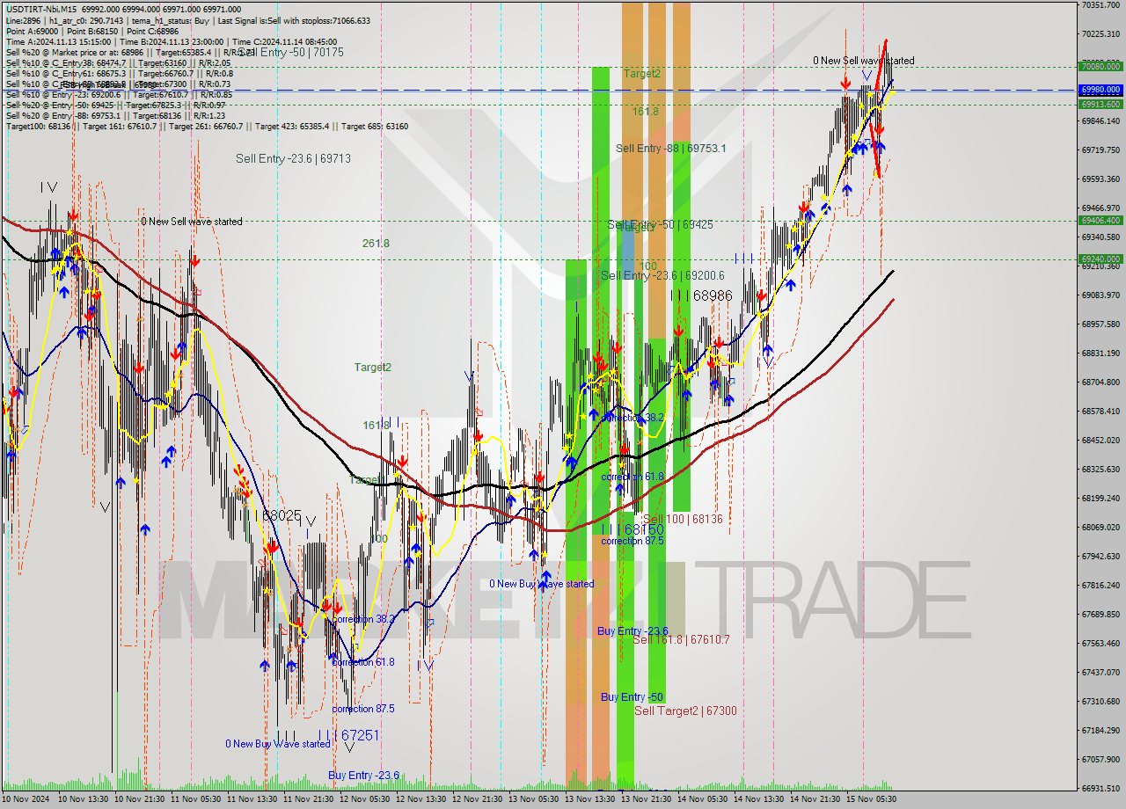Click the 69083.970 price axis value
The width and height of the screenshot is (1126, 809).
tap(1100, 295)
